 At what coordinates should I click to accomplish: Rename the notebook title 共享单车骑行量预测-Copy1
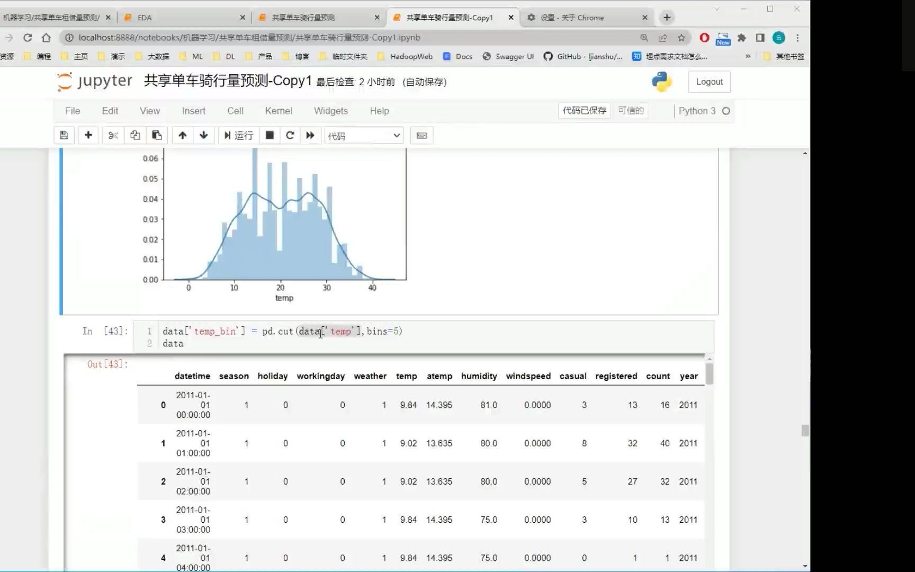pos(228,81)
